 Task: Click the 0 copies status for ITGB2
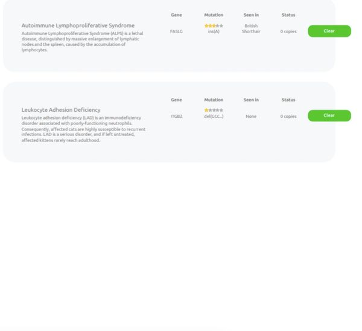[x=288, y=116]
